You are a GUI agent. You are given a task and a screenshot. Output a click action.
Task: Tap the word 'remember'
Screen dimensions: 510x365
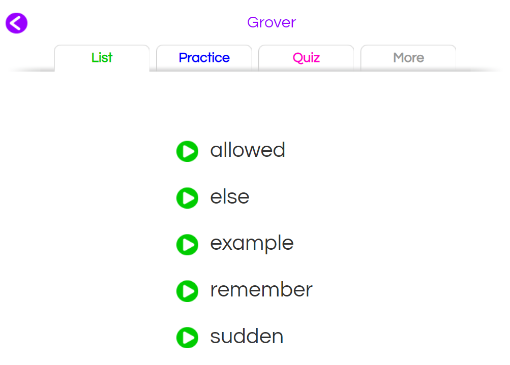261,290
